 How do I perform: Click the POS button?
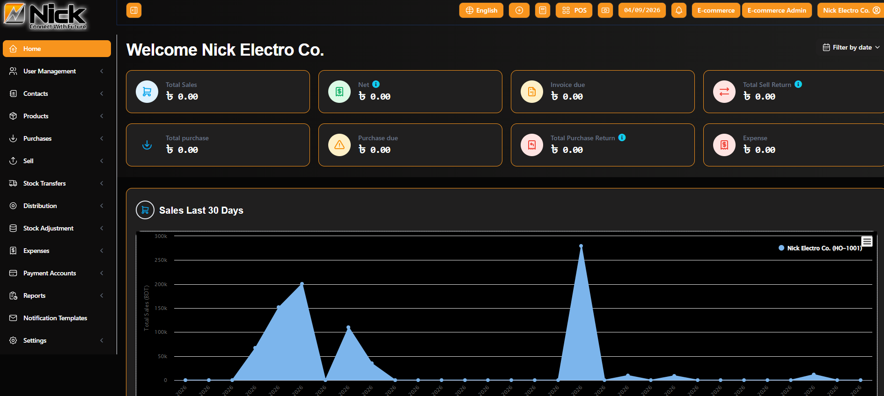click(574, 10)
